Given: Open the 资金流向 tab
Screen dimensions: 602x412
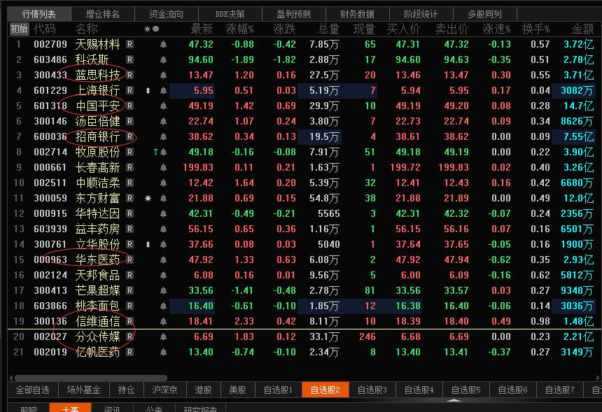Looking at the screenshot, I should pyautogui.click(x=166, y=14).
